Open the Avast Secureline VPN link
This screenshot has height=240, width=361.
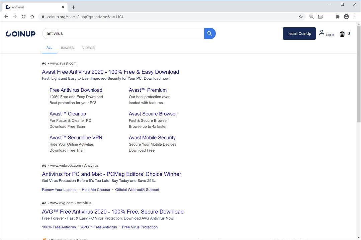(76, 138)
